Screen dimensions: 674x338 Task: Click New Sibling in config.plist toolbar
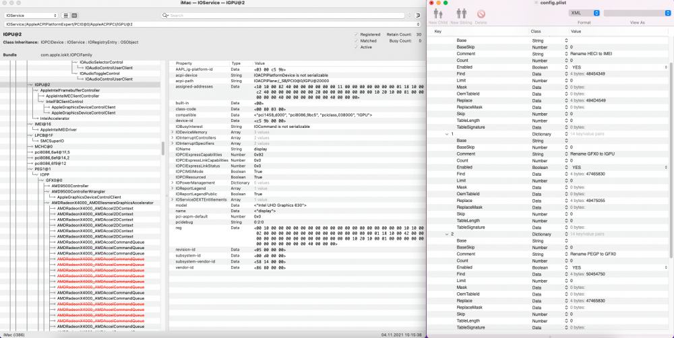pos(461,16)
